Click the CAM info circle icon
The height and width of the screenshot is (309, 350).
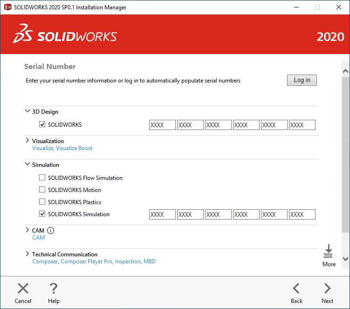tap(51, 230)
